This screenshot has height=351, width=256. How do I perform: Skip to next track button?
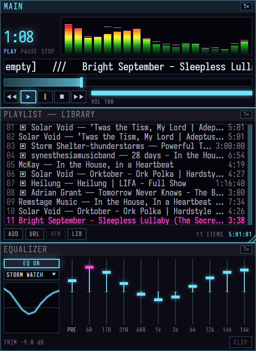click(79, 97)
